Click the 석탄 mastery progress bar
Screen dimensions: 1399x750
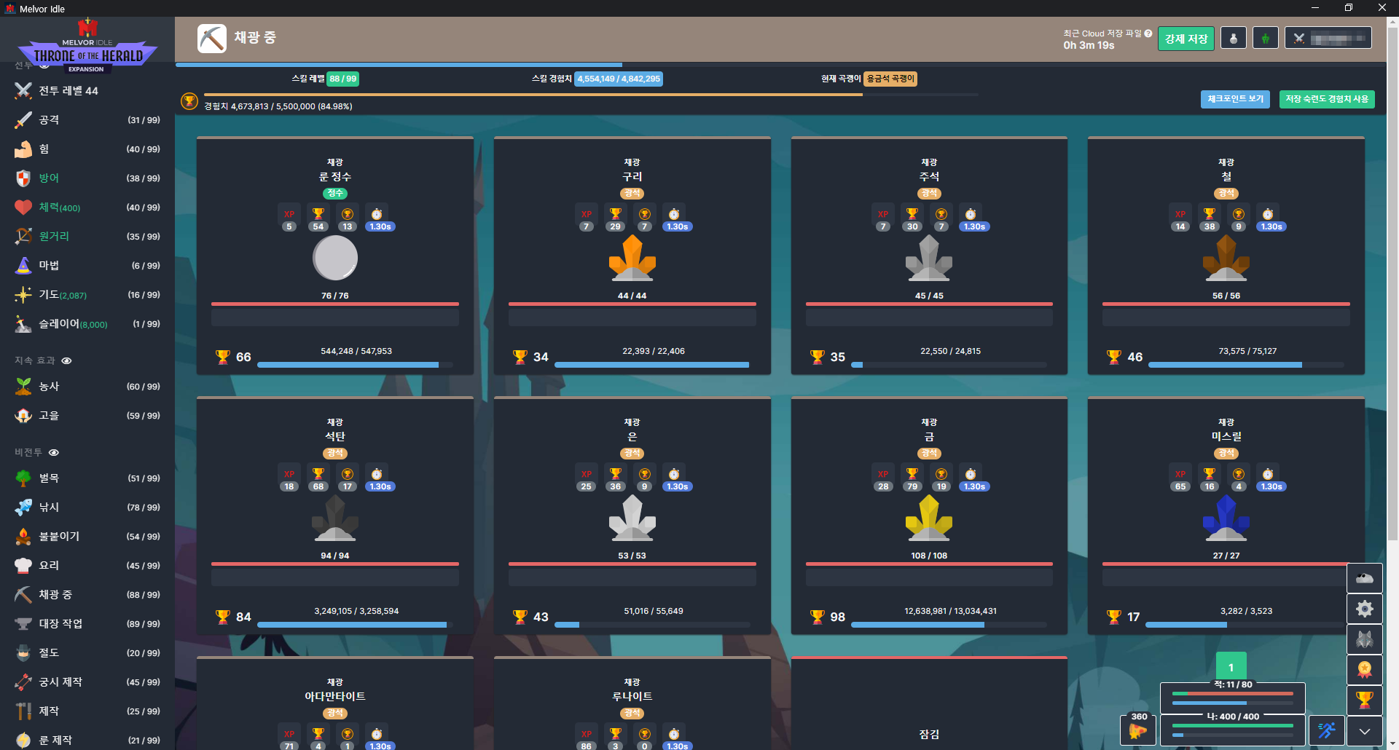coord(355,625)
